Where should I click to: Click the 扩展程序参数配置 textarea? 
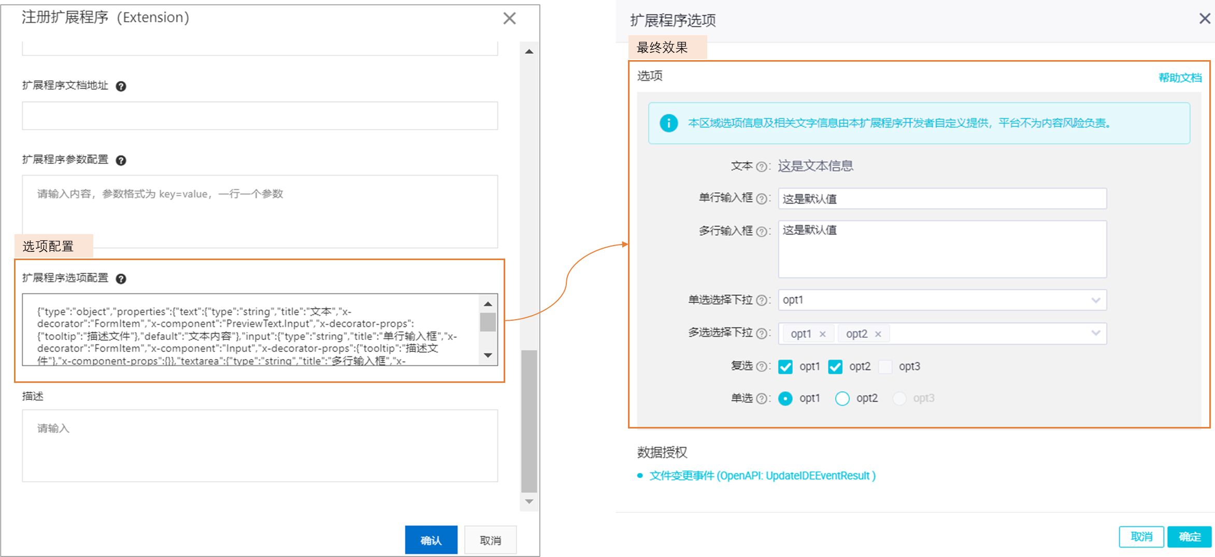coord(260,211)
